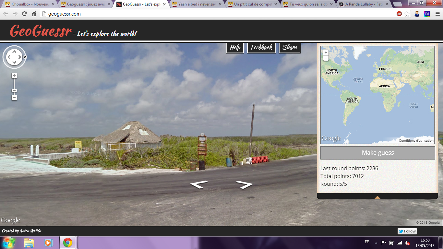Viewport: 443px width, 249px height.
Task: Move along the road using left arrow
Action: [x=199, y=185]
